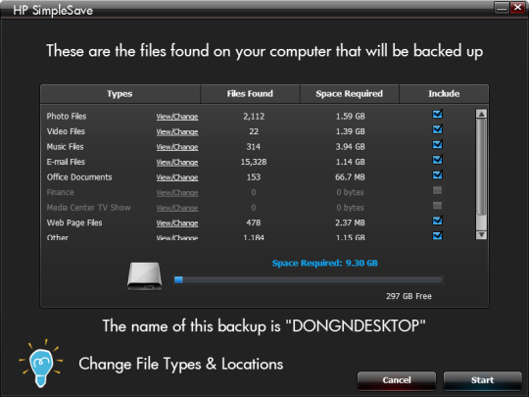529x397 pixels.
Task: Click the 66.7 MB space value
Action: pos(350,177)
